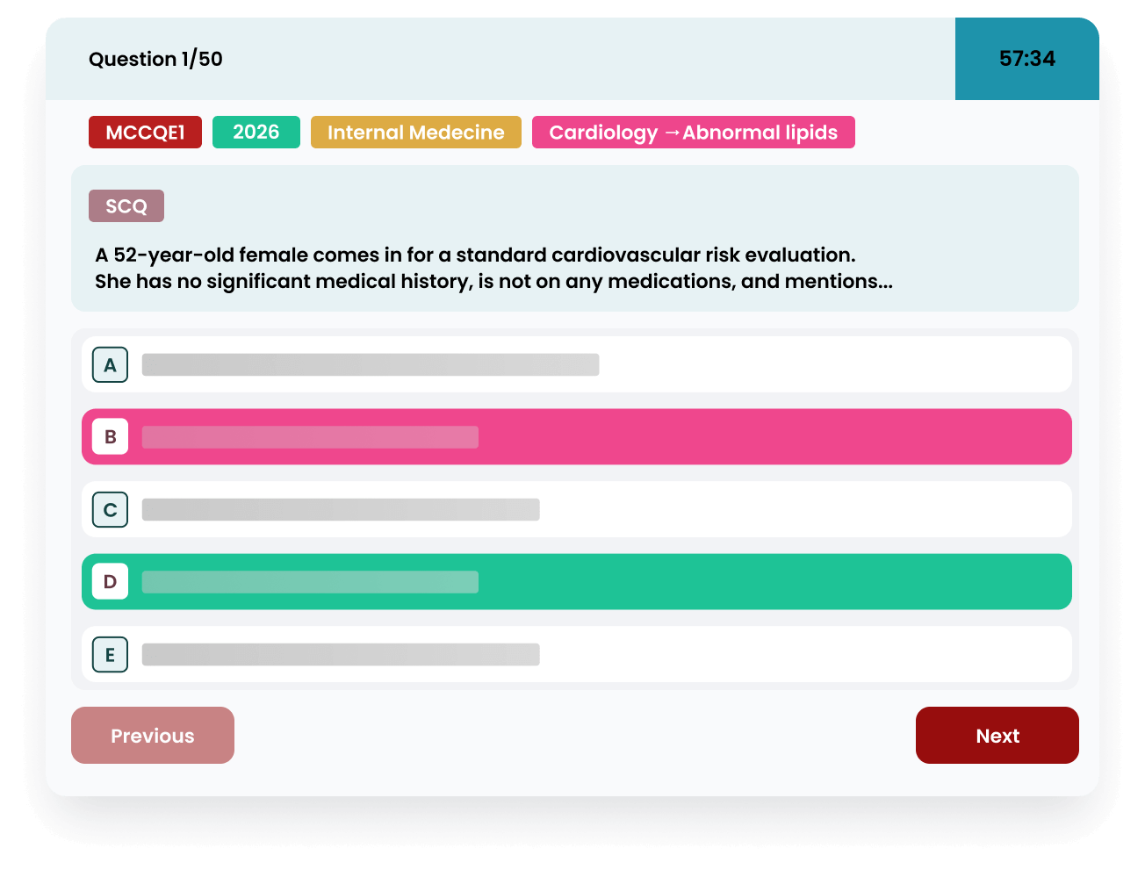Click answer option E placeholder text bar

341,655
